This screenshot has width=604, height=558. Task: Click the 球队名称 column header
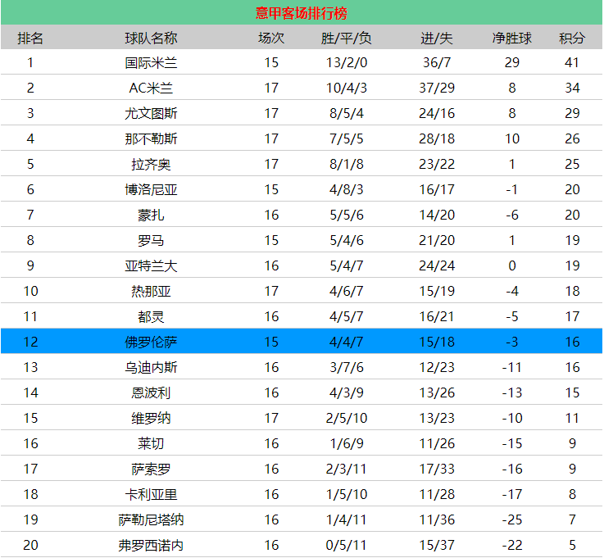[x=151, y=39]
